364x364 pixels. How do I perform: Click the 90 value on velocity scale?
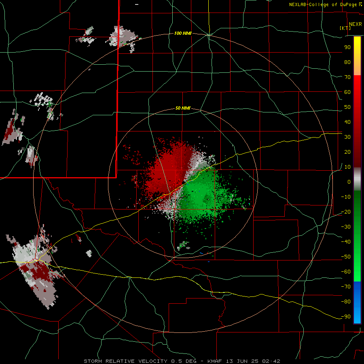(347, 47)
